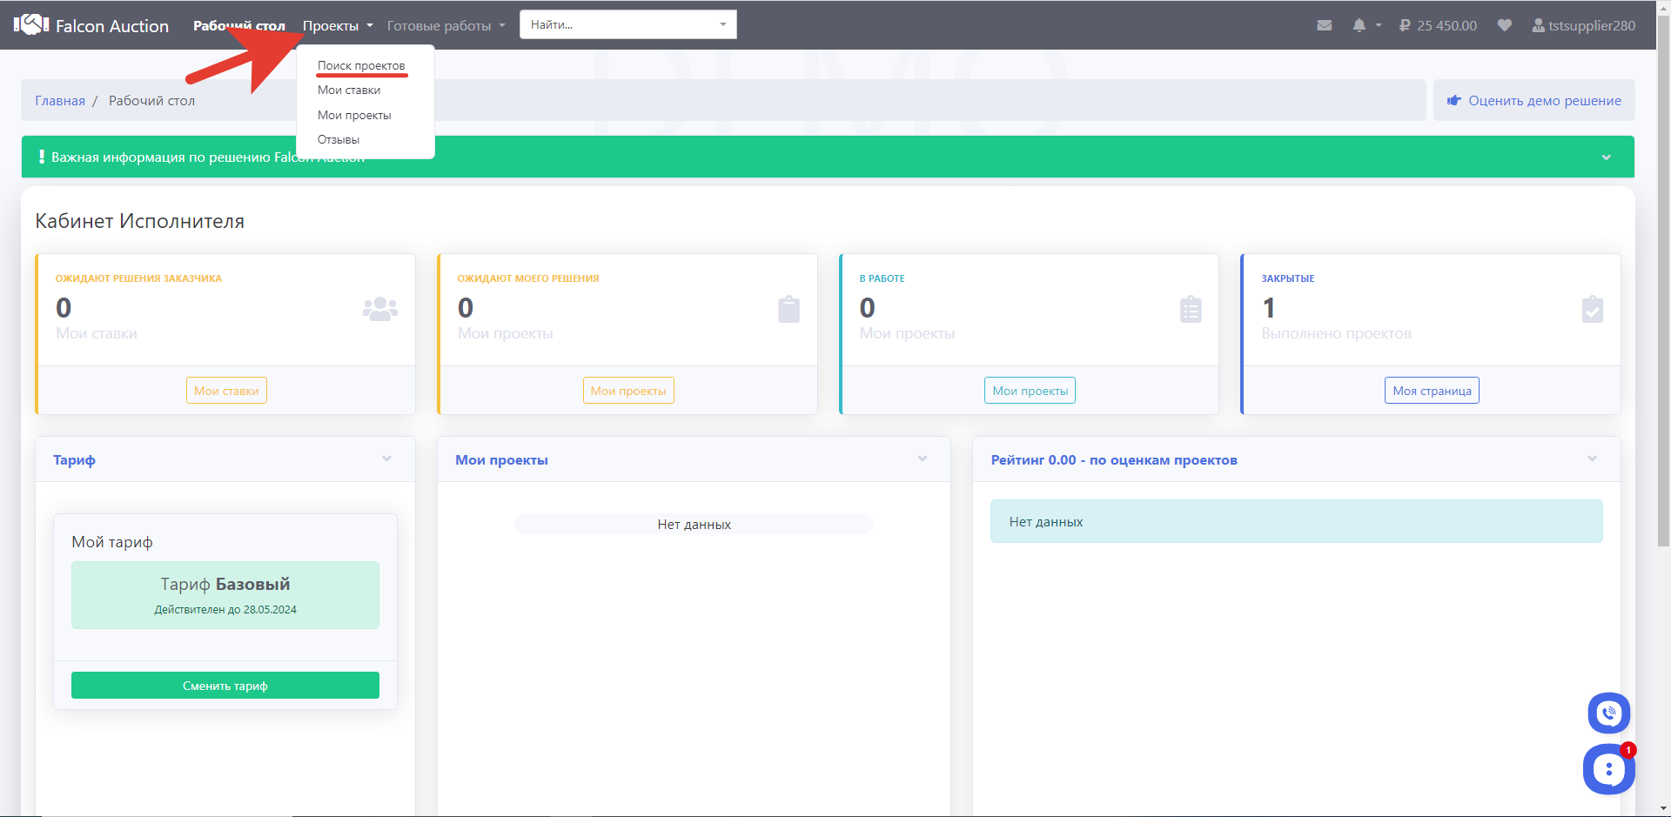This screenshot has width=1671, height=817.
Task: Expand the Готовые работы dropdown menu
Action: coord(446,25)
